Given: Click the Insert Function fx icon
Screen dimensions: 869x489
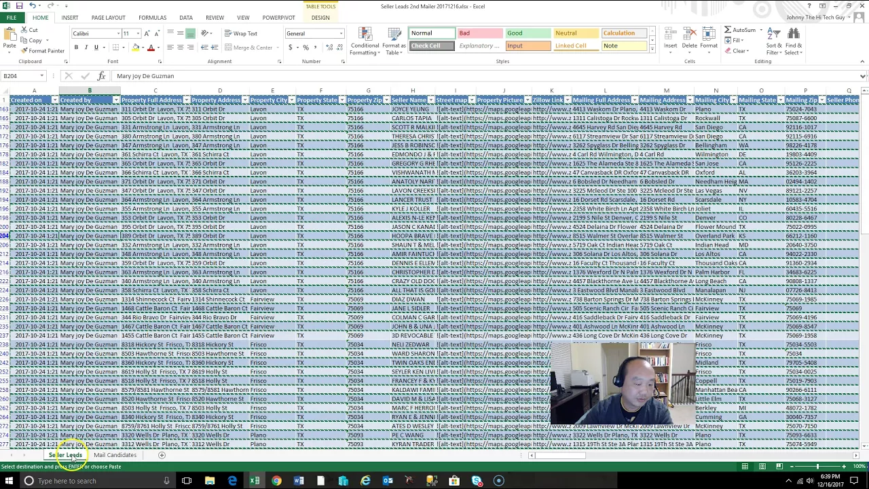Looking at the screenshot, I should point(102,76).
